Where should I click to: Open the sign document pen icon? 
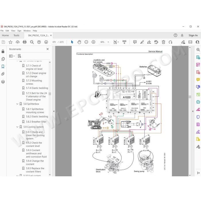(x=149, y=42)
